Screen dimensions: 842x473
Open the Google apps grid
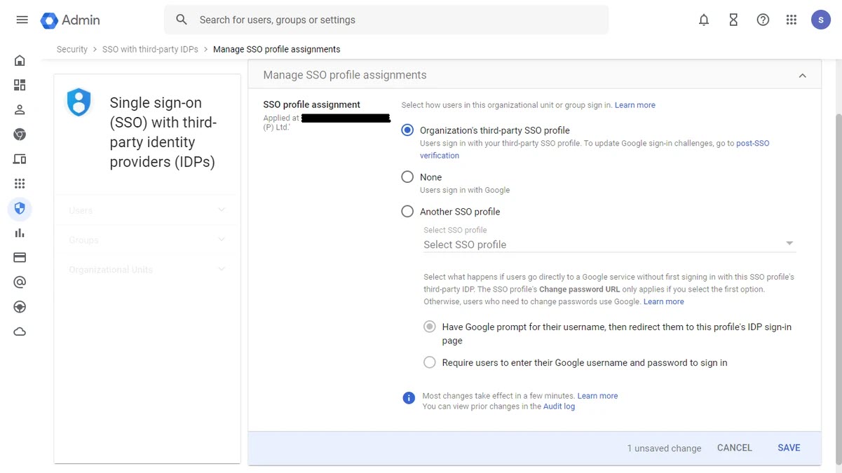click(x=792, y=20)
